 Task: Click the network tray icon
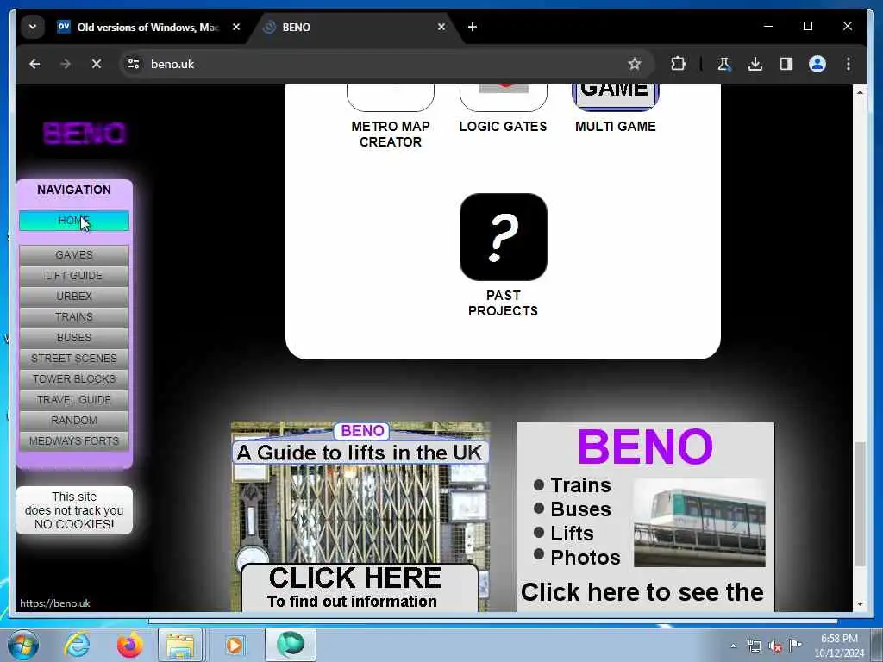755,646
